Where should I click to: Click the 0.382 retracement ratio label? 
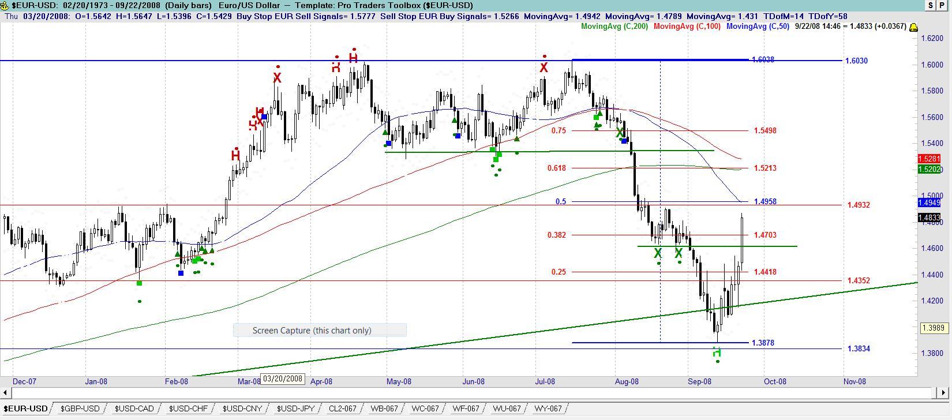[x=557, y=235]
